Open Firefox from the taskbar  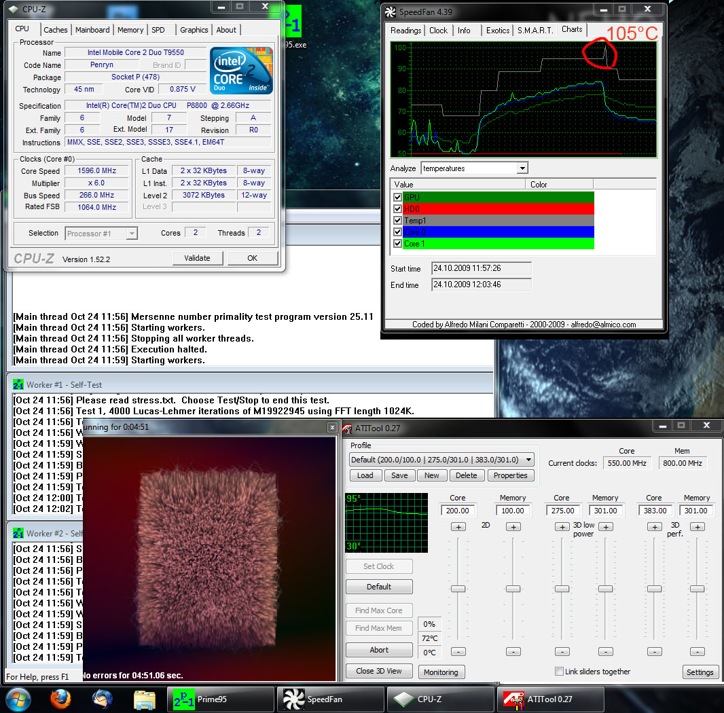point(61,699)
